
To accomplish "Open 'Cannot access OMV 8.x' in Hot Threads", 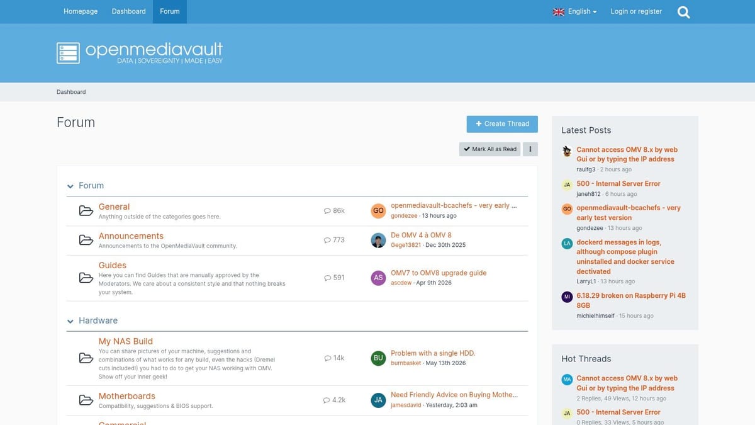I will (627, 383).
